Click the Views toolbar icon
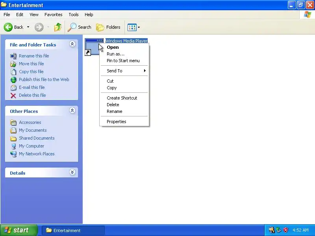 (132, 27)
